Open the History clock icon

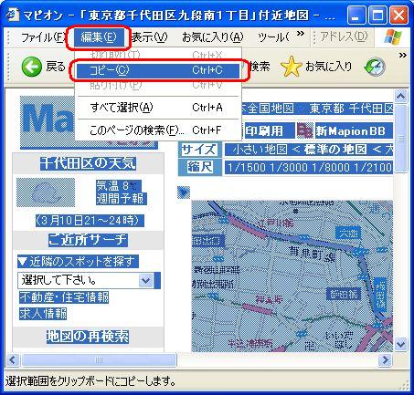375,67
